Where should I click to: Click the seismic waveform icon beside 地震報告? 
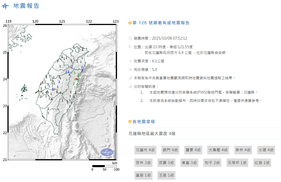point(5,6)
